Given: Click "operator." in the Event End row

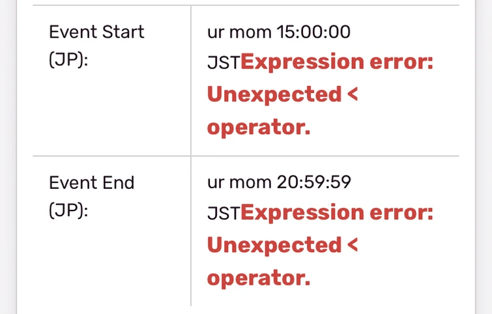Looking at the screenshot, I should tap(258, 278).
